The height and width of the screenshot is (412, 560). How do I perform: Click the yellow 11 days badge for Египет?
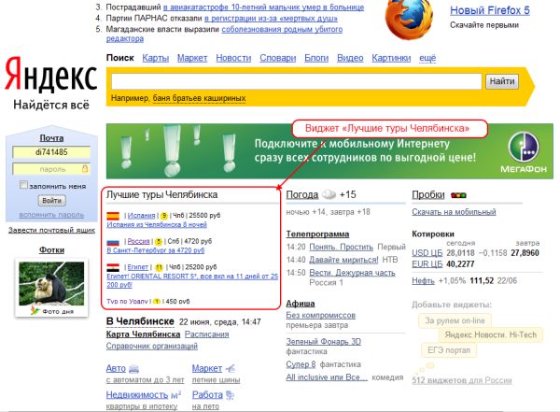coord(159,267)
